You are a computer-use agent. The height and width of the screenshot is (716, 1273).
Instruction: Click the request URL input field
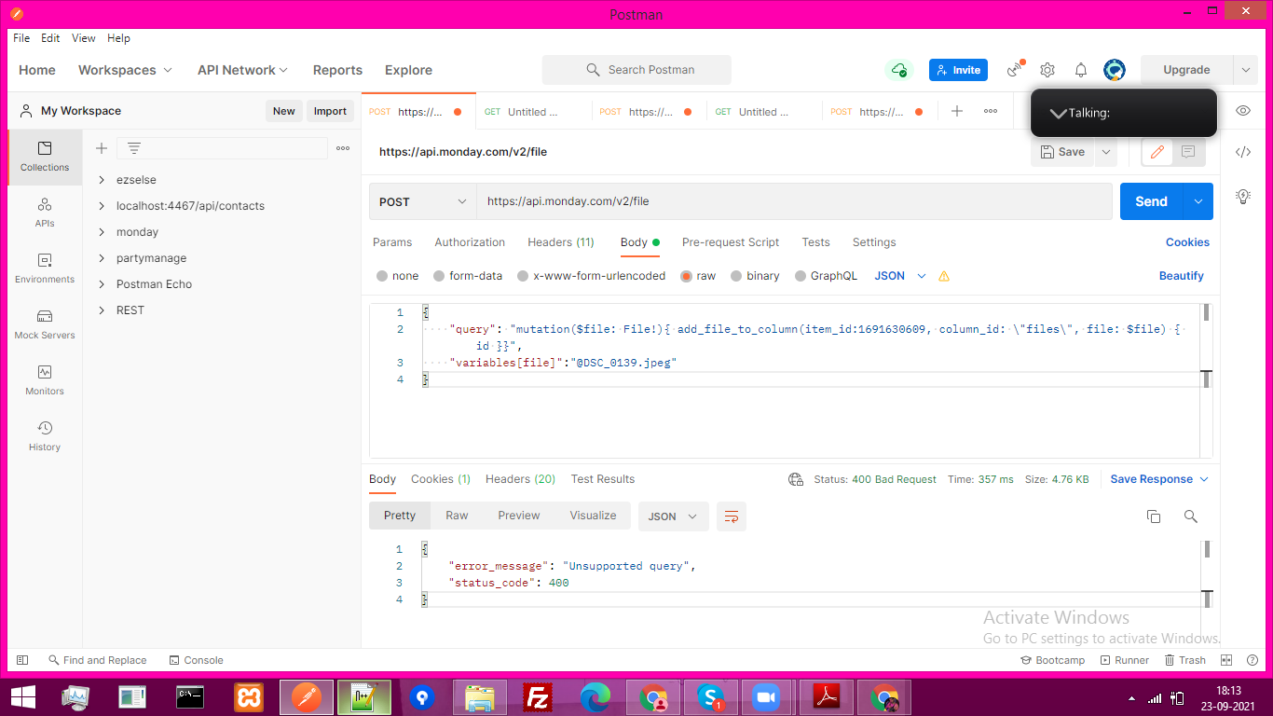[794, 201]
